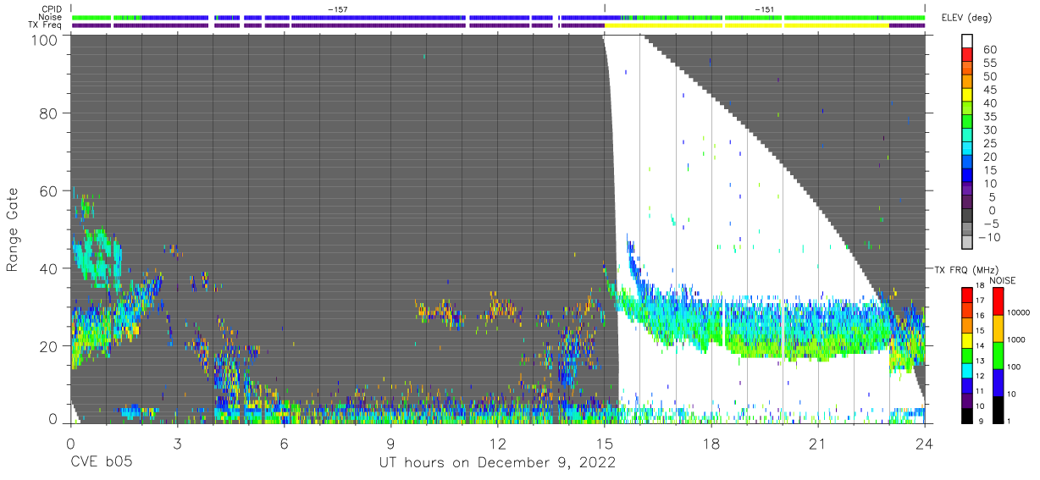Viewport: 1040px width, 480px height.
Task: Pick the black bottom segment of the TX FRQ bar
Action: coord(967,416)
